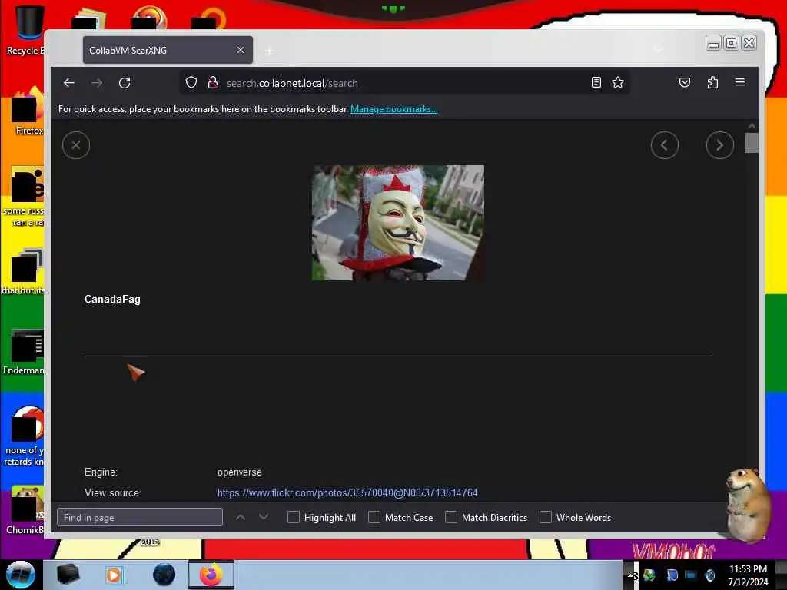
Task: Open the Manage bookmarks link
Action: (x=394, y=109)
